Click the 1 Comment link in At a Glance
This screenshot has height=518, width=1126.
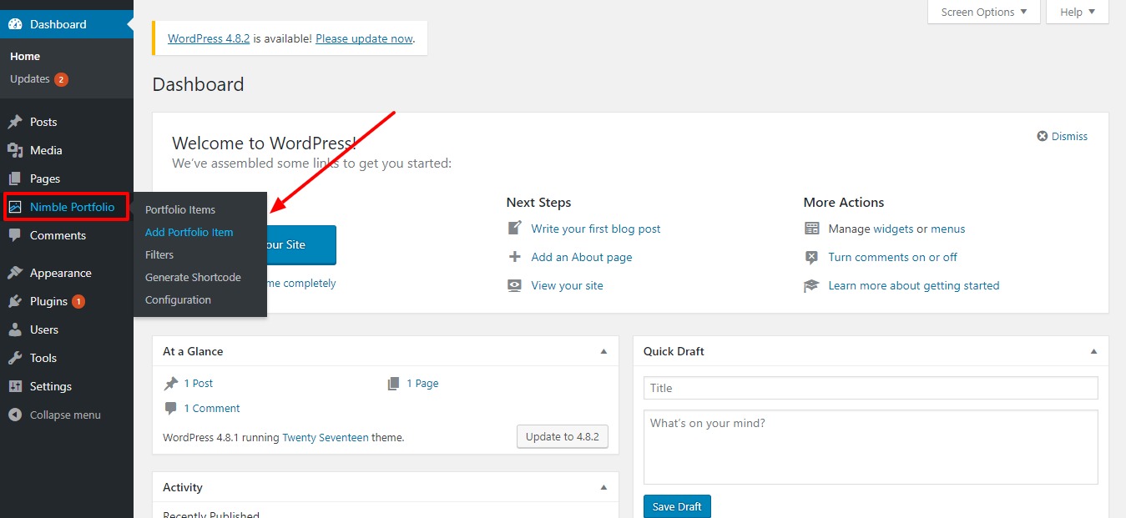click(x=212, y=409)
